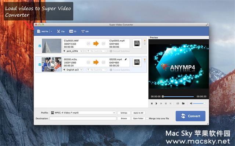
Task: Open the Clip tool
Action: point(61,31)
